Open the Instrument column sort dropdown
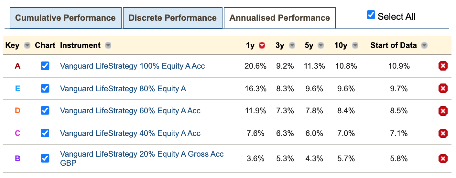Image resolution: width=456 pixels, height=178 pixels. point(108,46)
